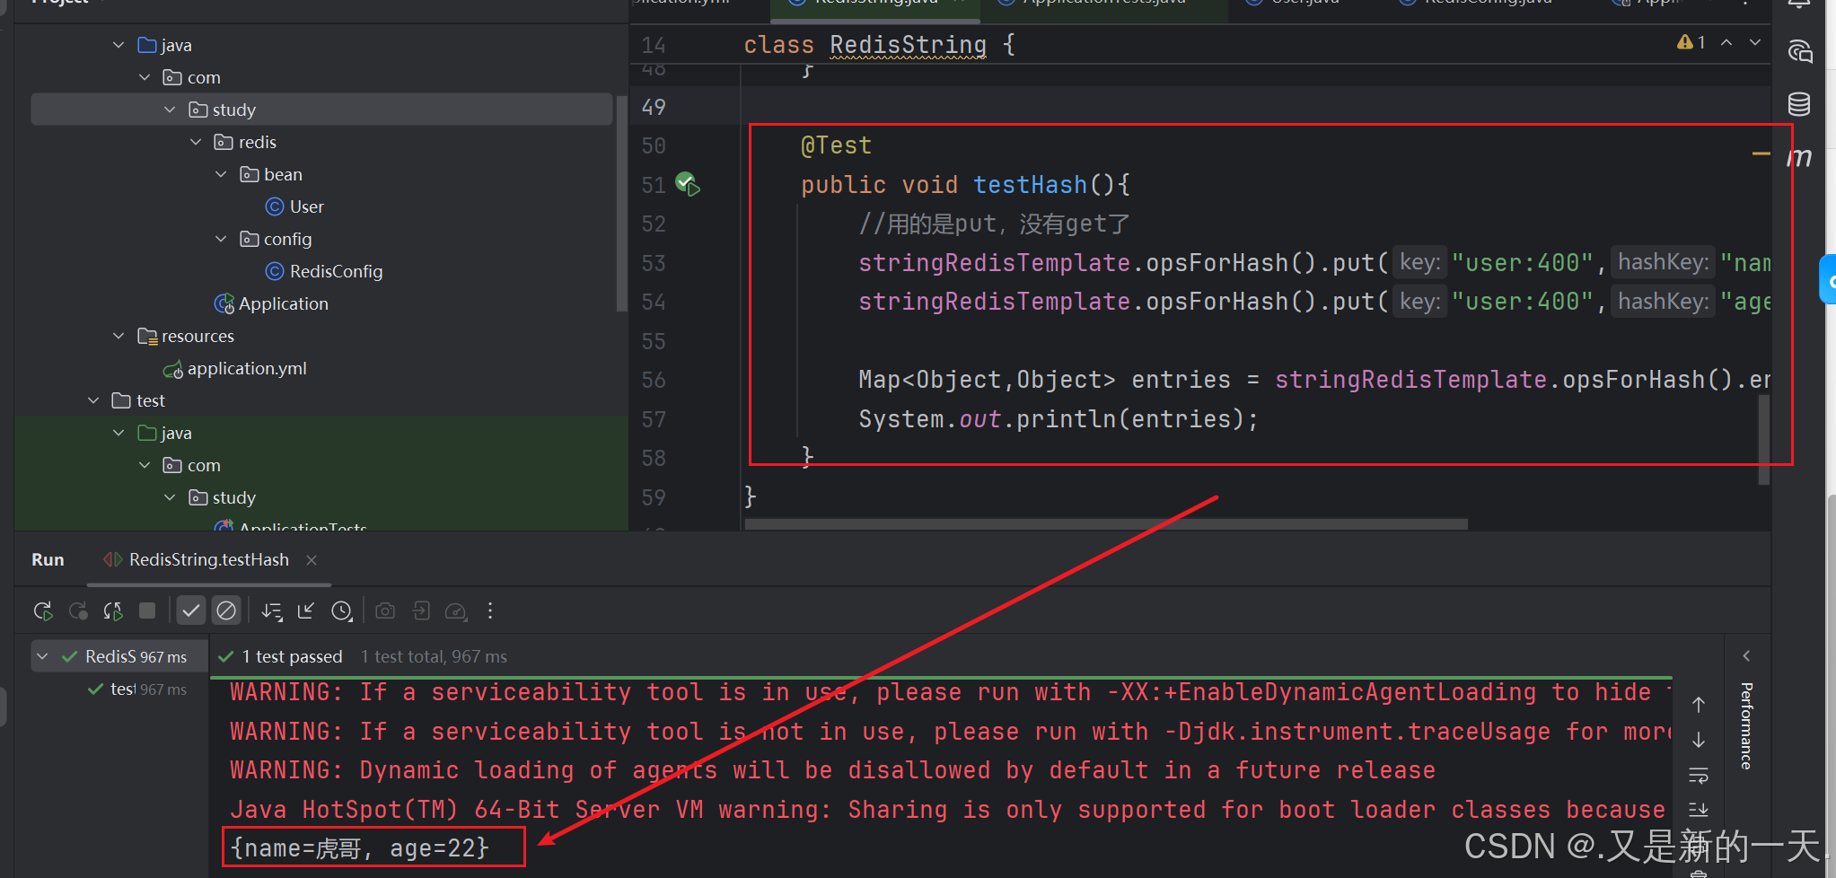This screenshot has width=1836, height=878.
Task: Click the camera thread dump icon
Action: pyautogui.click(x=385, y=611)
